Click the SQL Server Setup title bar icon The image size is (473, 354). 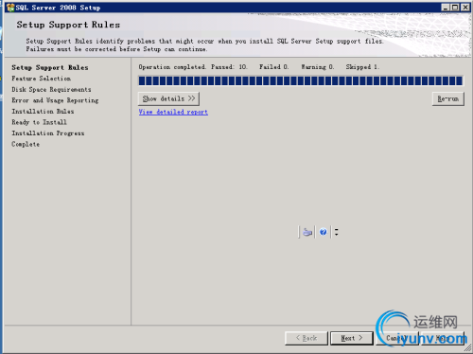click(10, 8)
